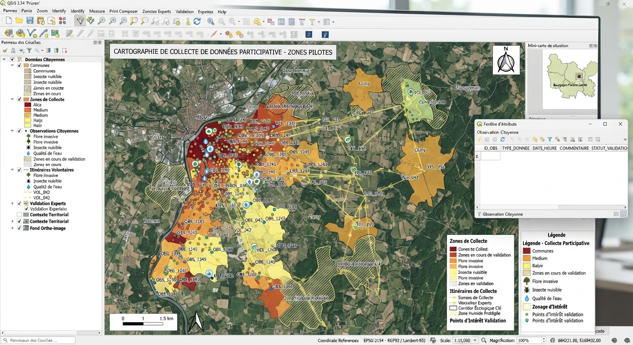The height and width of the screenshot is (345, 633).
Task: Click the TYPE_DONNEE column header
Action: pos(516,148)
